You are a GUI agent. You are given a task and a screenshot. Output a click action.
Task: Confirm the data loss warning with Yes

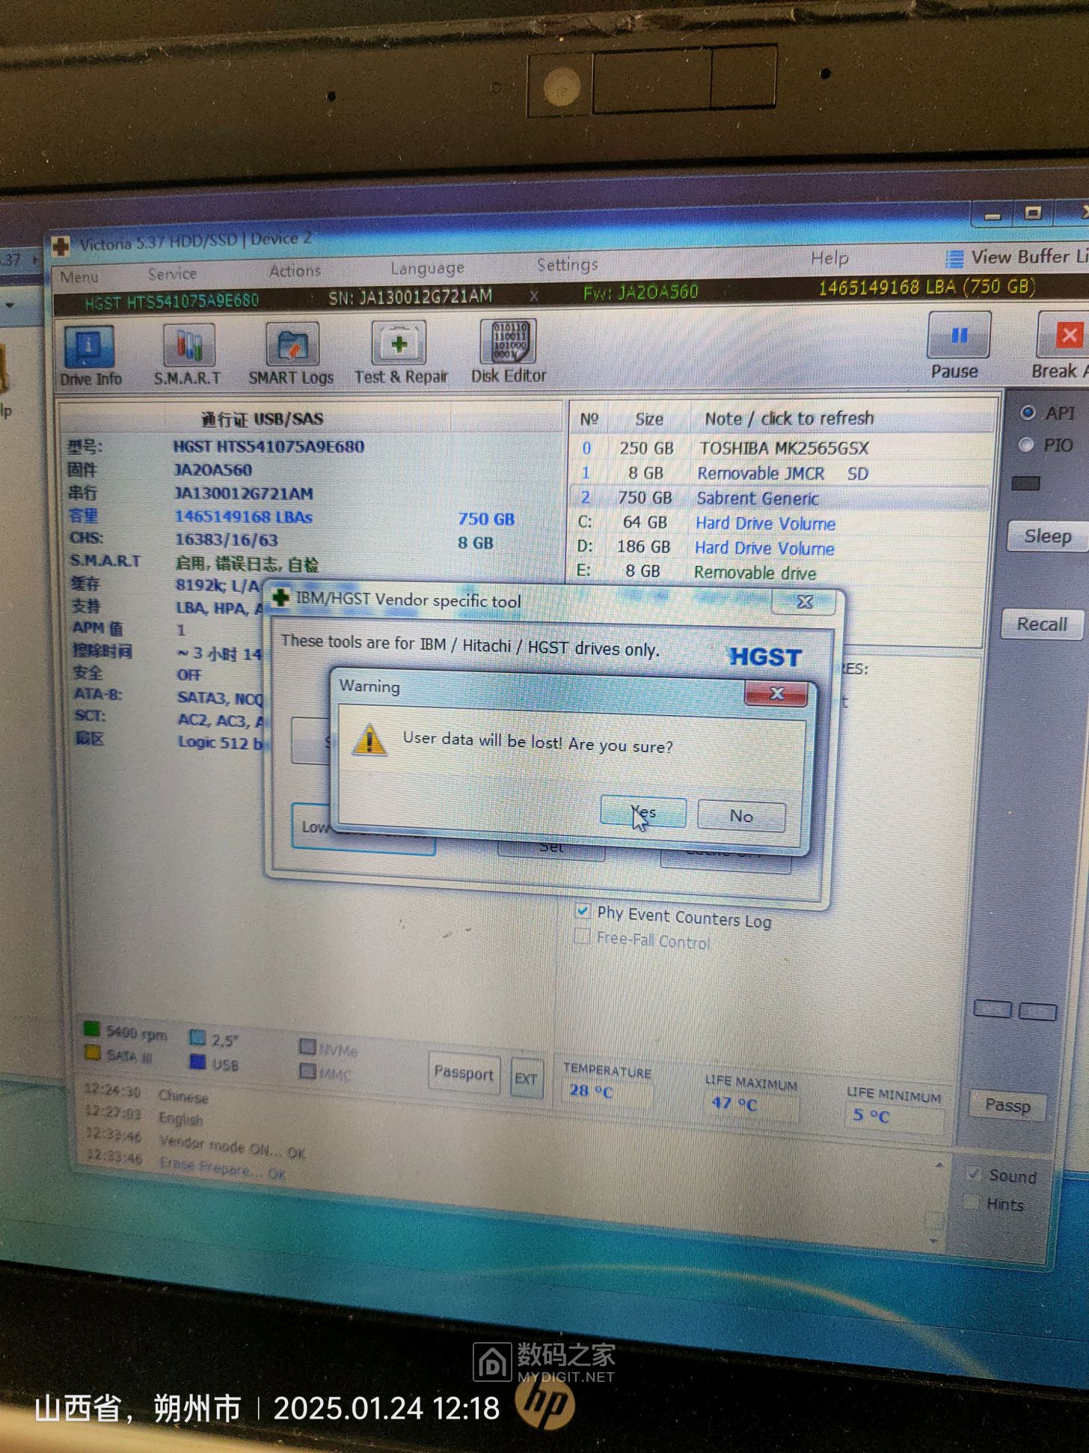point(643,812)
